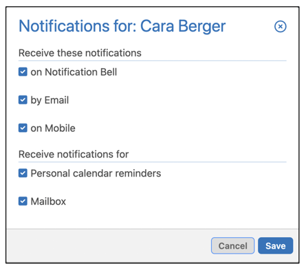This screenshot has width=306, height=268.
Task: Click the dialog title "Notifications for: Cara Berger"
Action: 122,26
